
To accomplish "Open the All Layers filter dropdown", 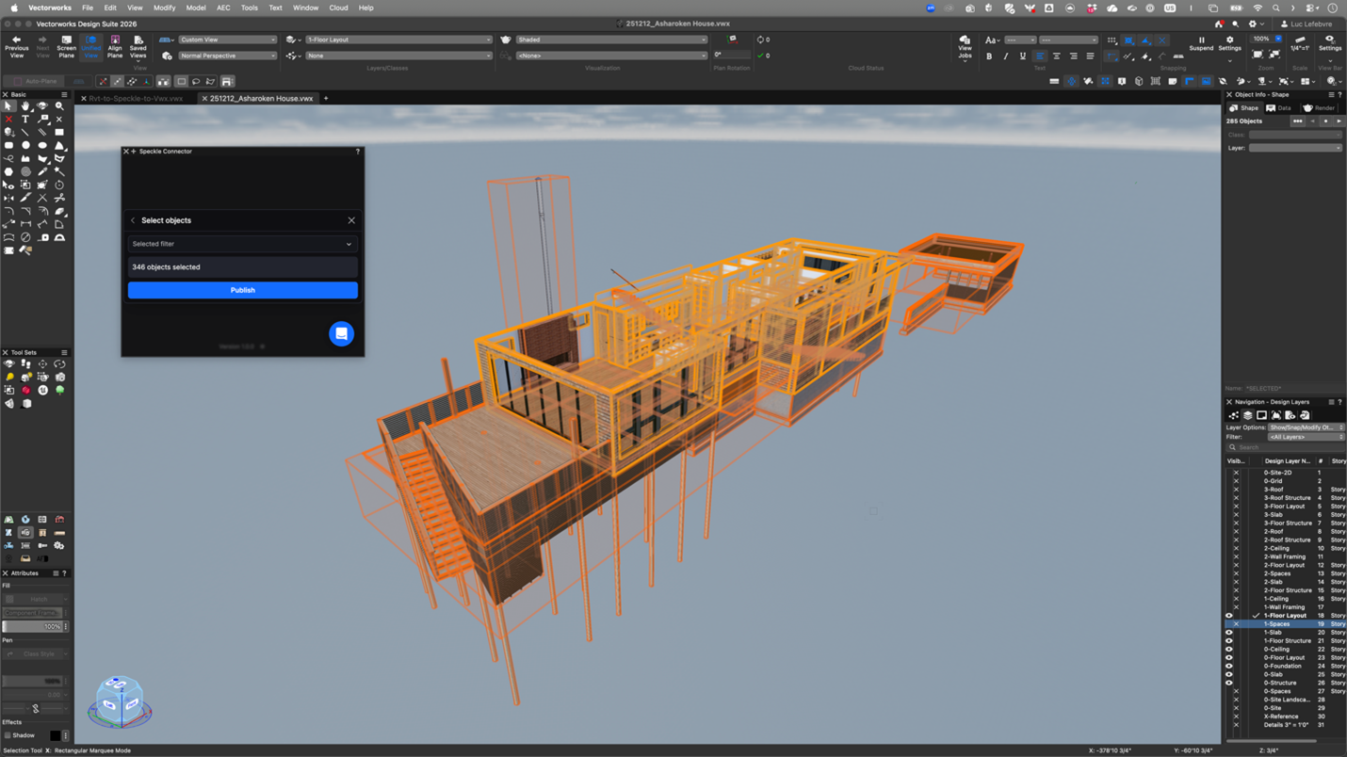I will point(1305,437).
